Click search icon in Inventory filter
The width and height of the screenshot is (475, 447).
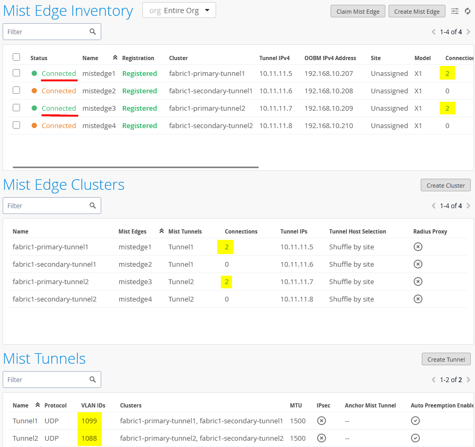click(93, 32)
